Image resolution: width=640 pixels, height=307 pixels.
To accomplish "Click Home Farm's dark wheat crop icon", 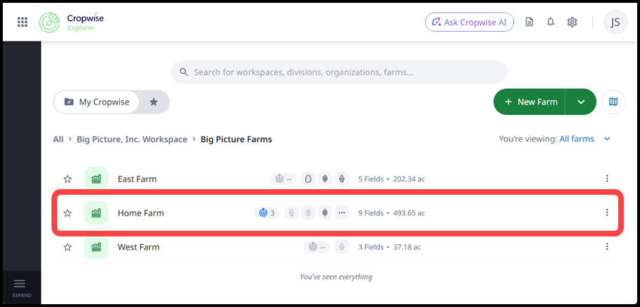I will click(x=325, y=212).
